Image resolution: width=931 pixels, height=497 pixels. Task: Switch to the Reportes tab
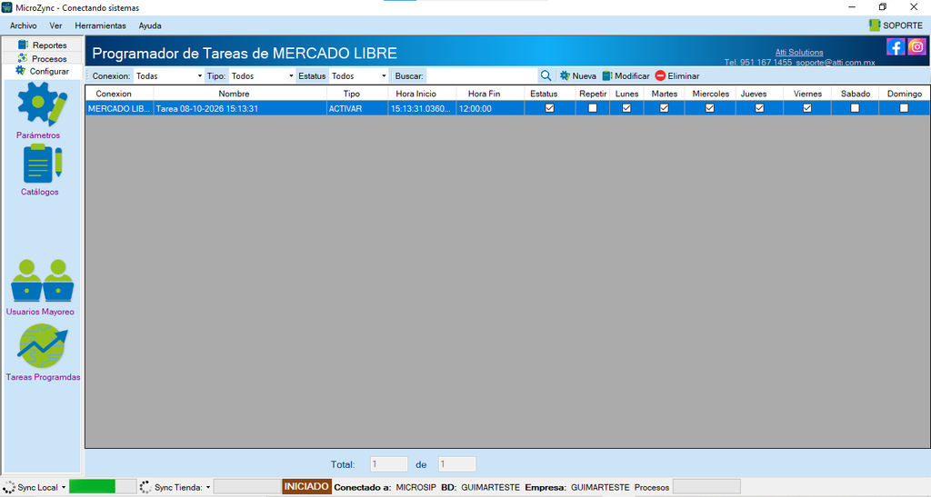42,45
